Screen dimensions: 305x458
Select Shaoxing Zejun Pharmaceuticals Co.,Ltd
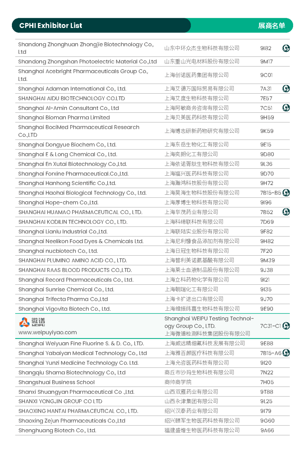(x=72, y=421)
